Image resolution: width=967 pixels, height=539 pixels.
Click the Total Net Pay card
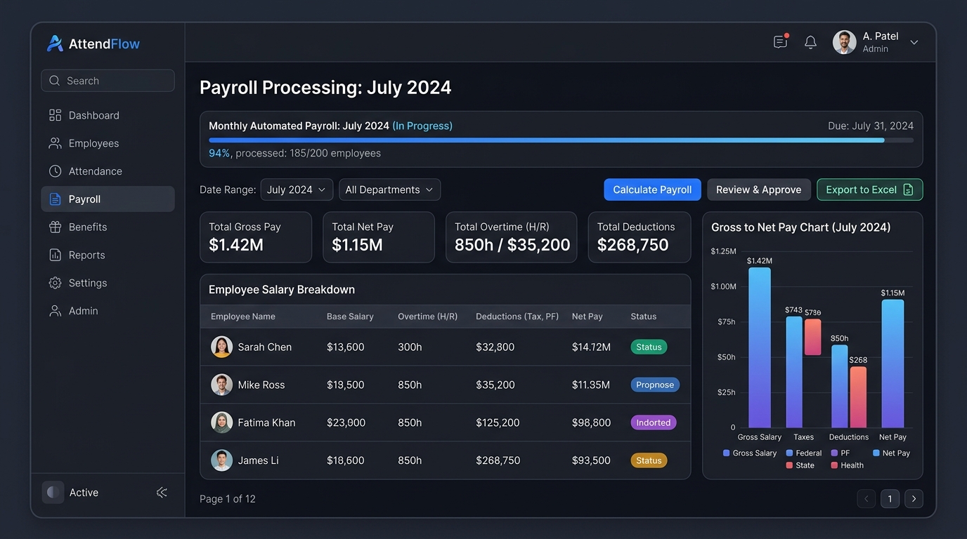[379, 237]
